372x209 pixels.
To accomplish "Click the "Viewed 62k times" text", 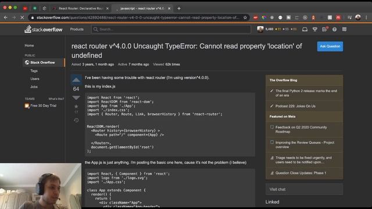I will pos(166,64).
